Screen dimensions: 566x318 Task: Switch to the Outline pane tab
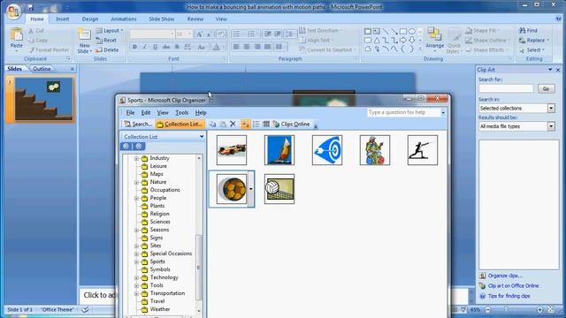coord(42,69)
